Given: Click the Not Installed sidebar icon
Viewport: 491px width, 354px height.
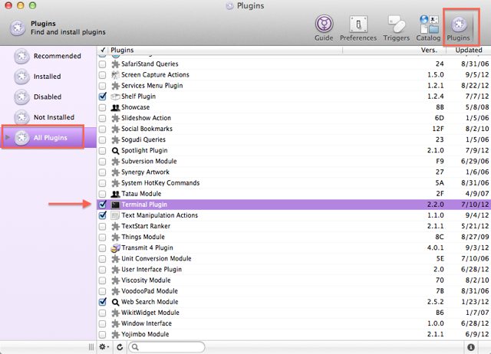Looking at the screenshot, I should pos(21,117).
